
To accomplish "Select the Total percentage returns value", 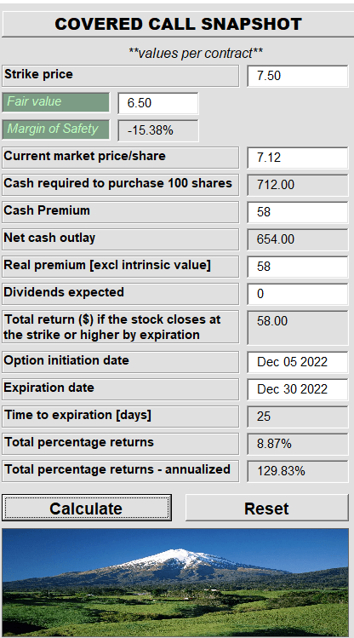I will (x=298, y=444).
